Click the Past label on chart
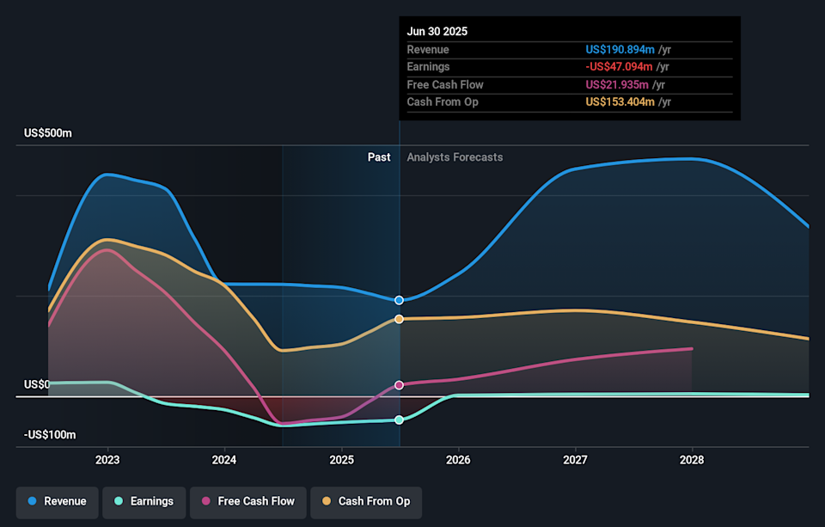 pyautogui.click(x=379, y=157)
